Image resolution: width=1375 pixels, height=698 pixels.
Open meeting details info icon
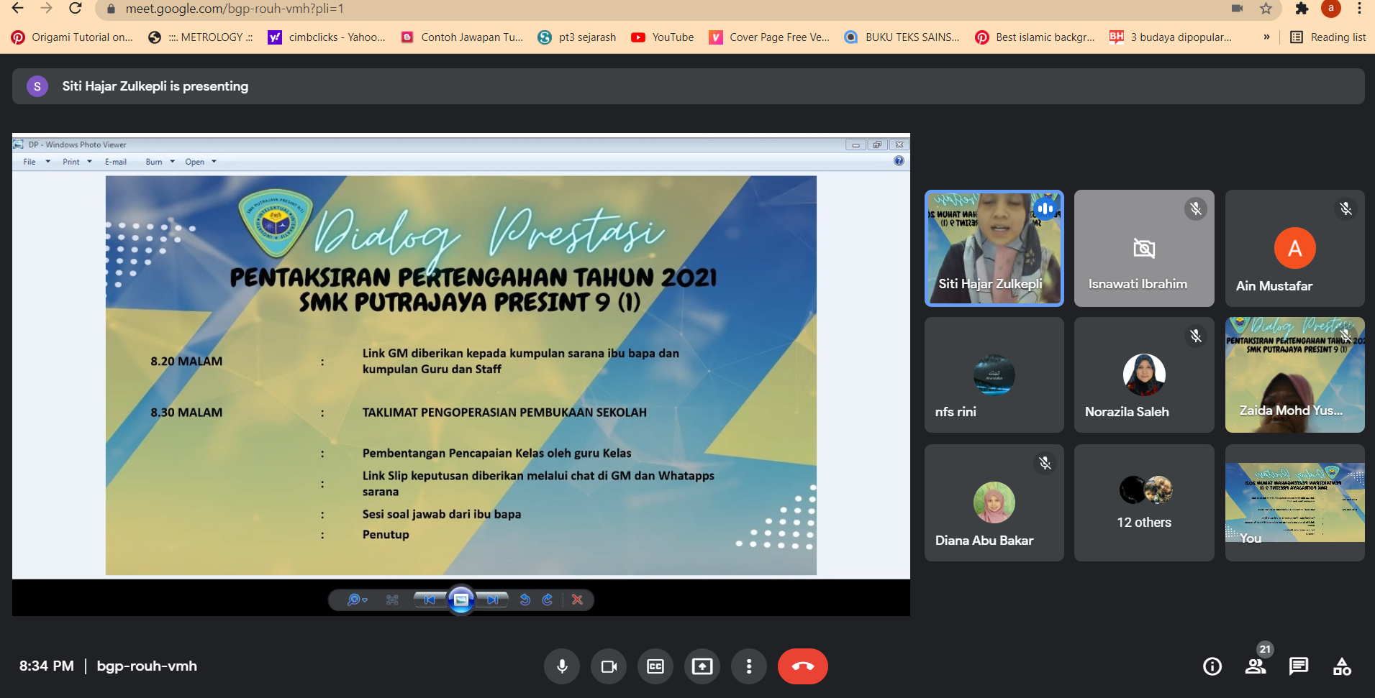click(x=1212, y=666)
